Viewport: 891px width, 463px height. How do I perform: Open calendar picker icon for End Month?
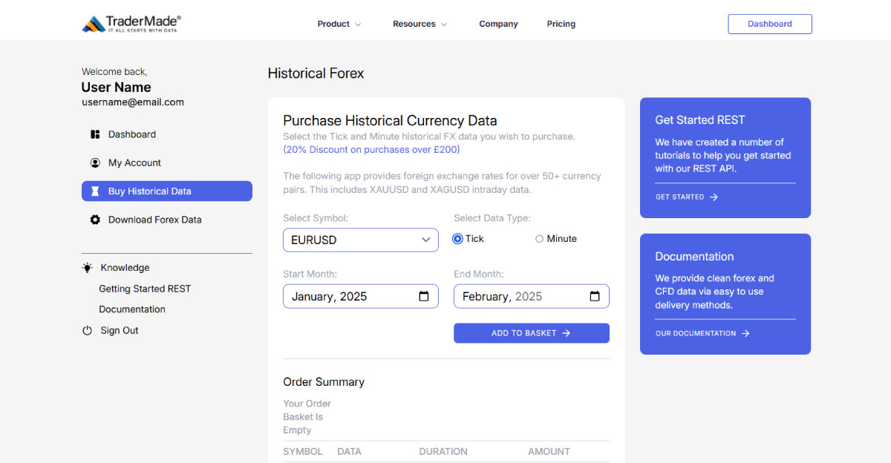[x=595, y=296]
